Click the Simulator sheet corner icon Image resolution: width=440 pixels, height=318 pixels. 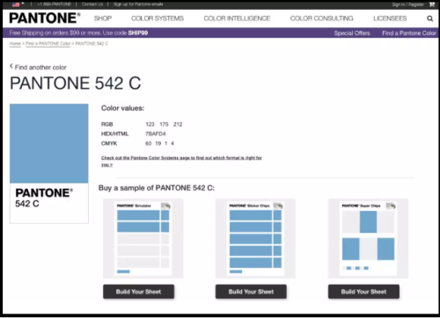[165, 206]
